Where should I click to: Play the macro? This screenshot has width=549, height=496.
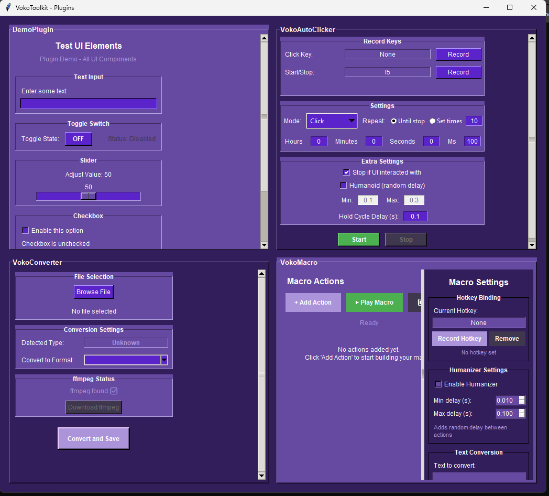point(374,303)
